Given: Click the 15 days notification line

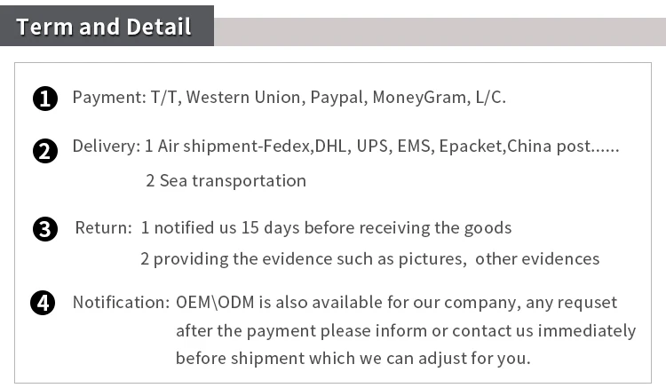Looking at the screenshot, I should [326, 228].
